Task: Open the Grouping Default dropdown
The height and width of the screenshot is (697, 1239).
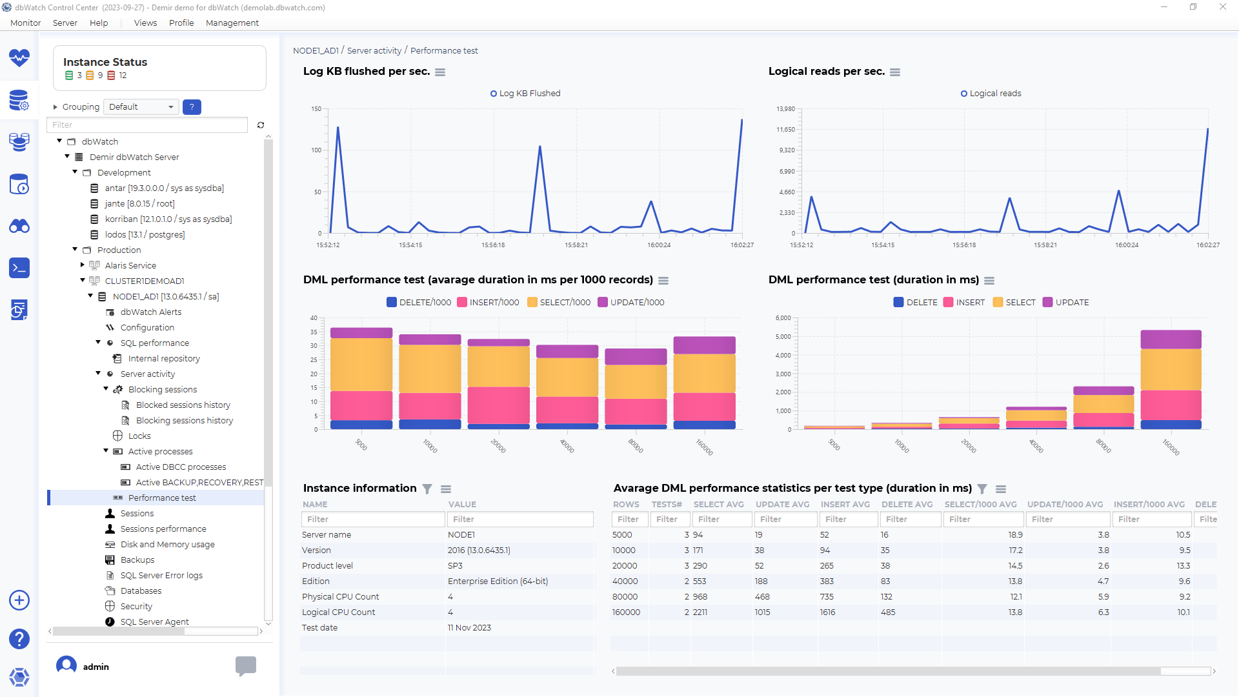Action: [x=141, y=107]
